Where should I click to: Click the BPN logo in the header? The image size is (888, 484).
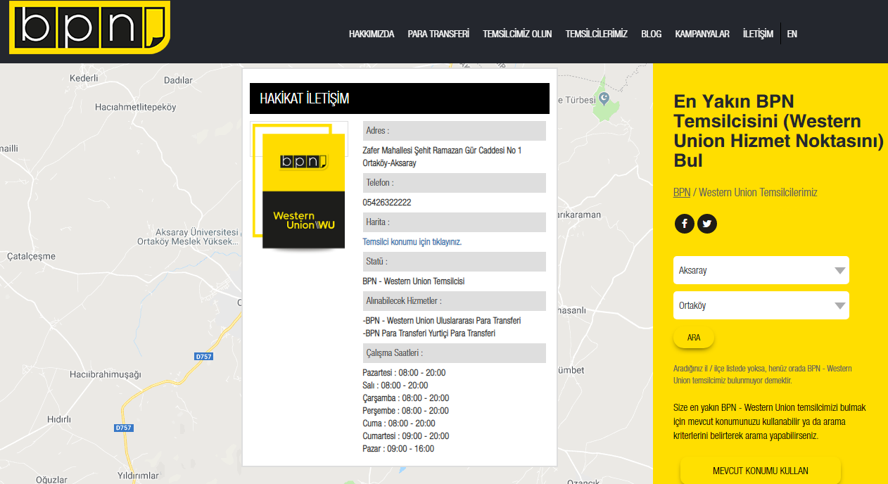(89, 27)
